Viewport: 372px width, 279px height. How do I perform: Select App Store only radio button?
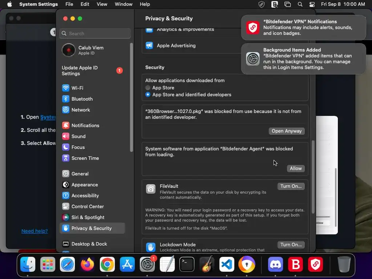pos(148,88)
